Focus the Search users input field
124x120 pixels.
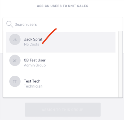(67, 24)
